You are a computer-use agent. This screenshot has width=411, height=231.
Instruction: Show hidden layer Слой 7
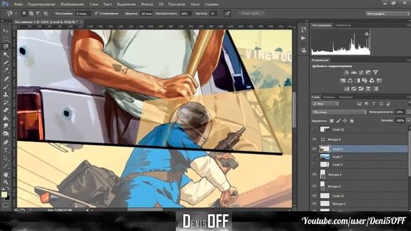(x=314, y=157)
